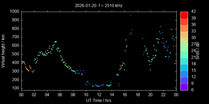Click the 06 tick on the time axis

pos(60,95)
